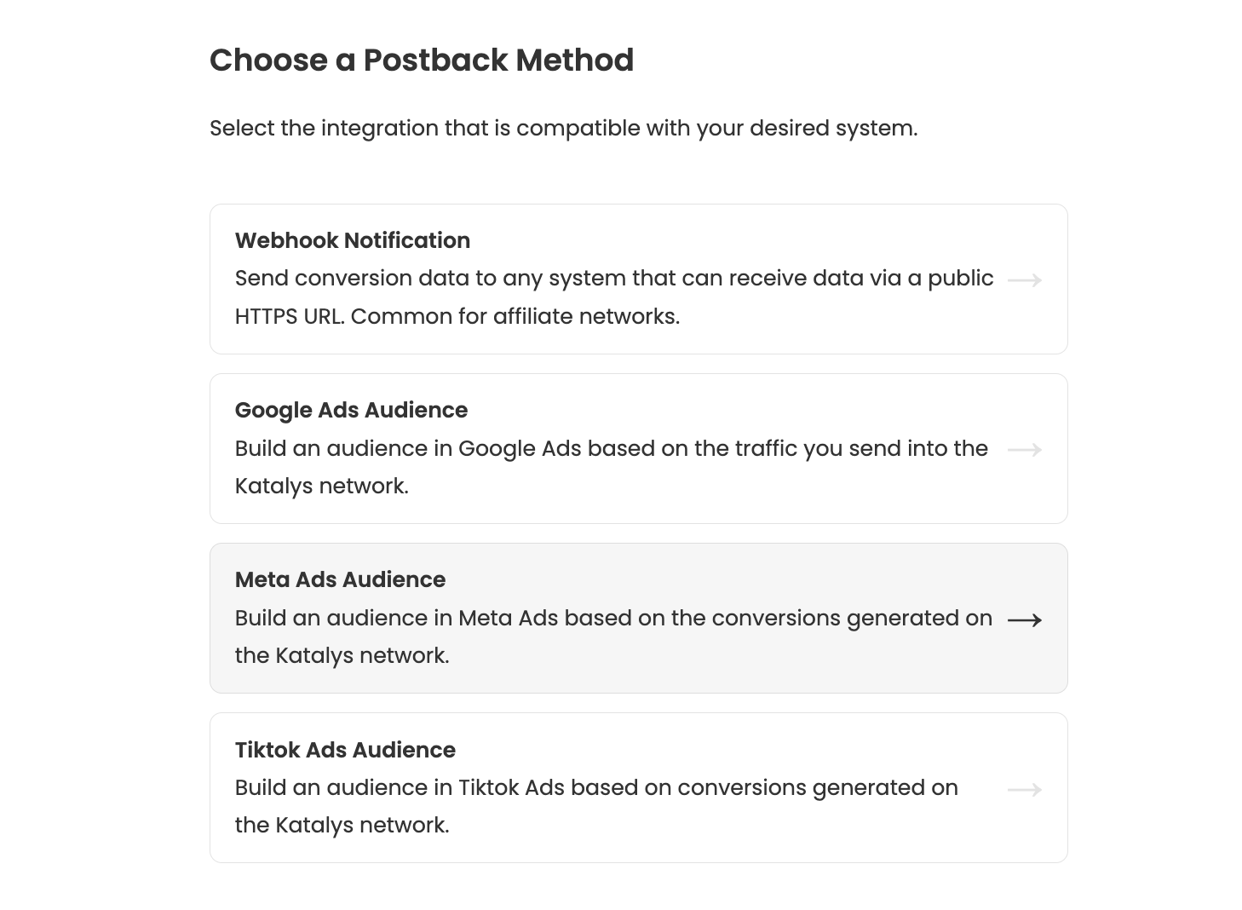The width and height of the screenshot is (1242, 910).
Task: Click the 'Choose a Postback Method' heading
Action: [x=422, y=60]
